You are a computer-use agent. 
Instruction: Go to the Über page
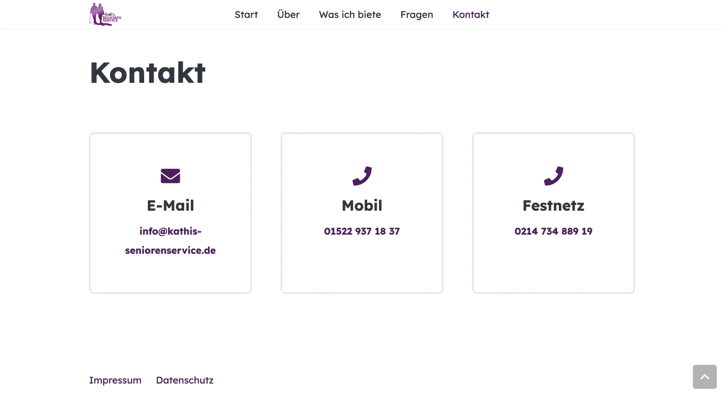288,15
